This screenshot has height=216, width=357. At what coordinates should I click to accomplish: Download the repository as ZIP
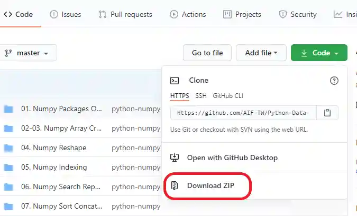[210, 185]
